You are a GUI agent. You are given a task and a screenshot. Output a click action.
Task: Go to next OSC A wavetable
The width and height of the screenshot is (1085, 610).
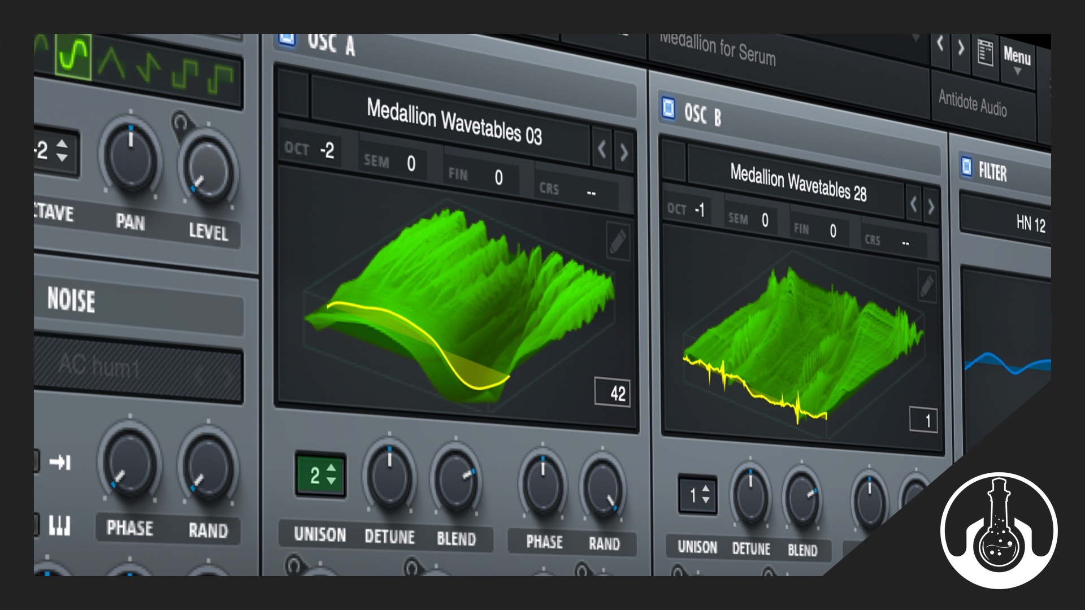(624, 152)
